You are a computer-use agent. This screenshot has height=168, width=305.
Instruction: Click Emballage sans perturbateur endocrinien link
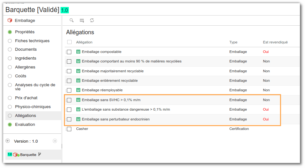pyautogui.click(x=116, y=119)
